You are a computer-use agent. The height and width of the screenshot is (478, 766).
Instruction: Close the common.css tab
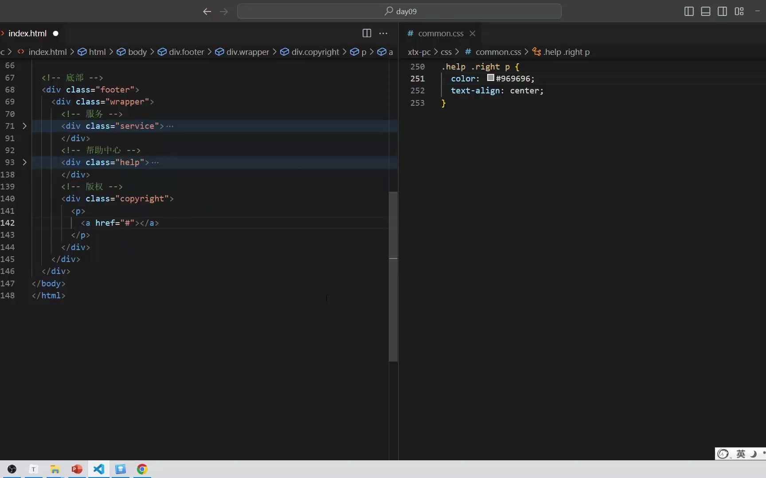click(x=473, y=33)
